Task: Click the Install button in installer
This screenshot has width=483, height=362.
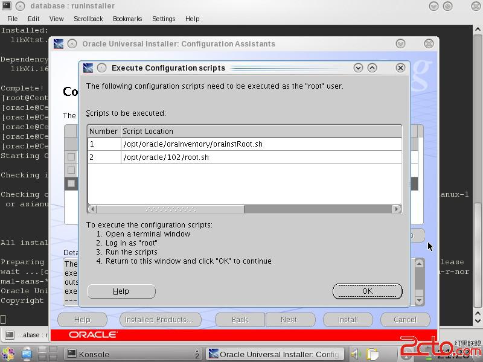Action: point(348,320)
